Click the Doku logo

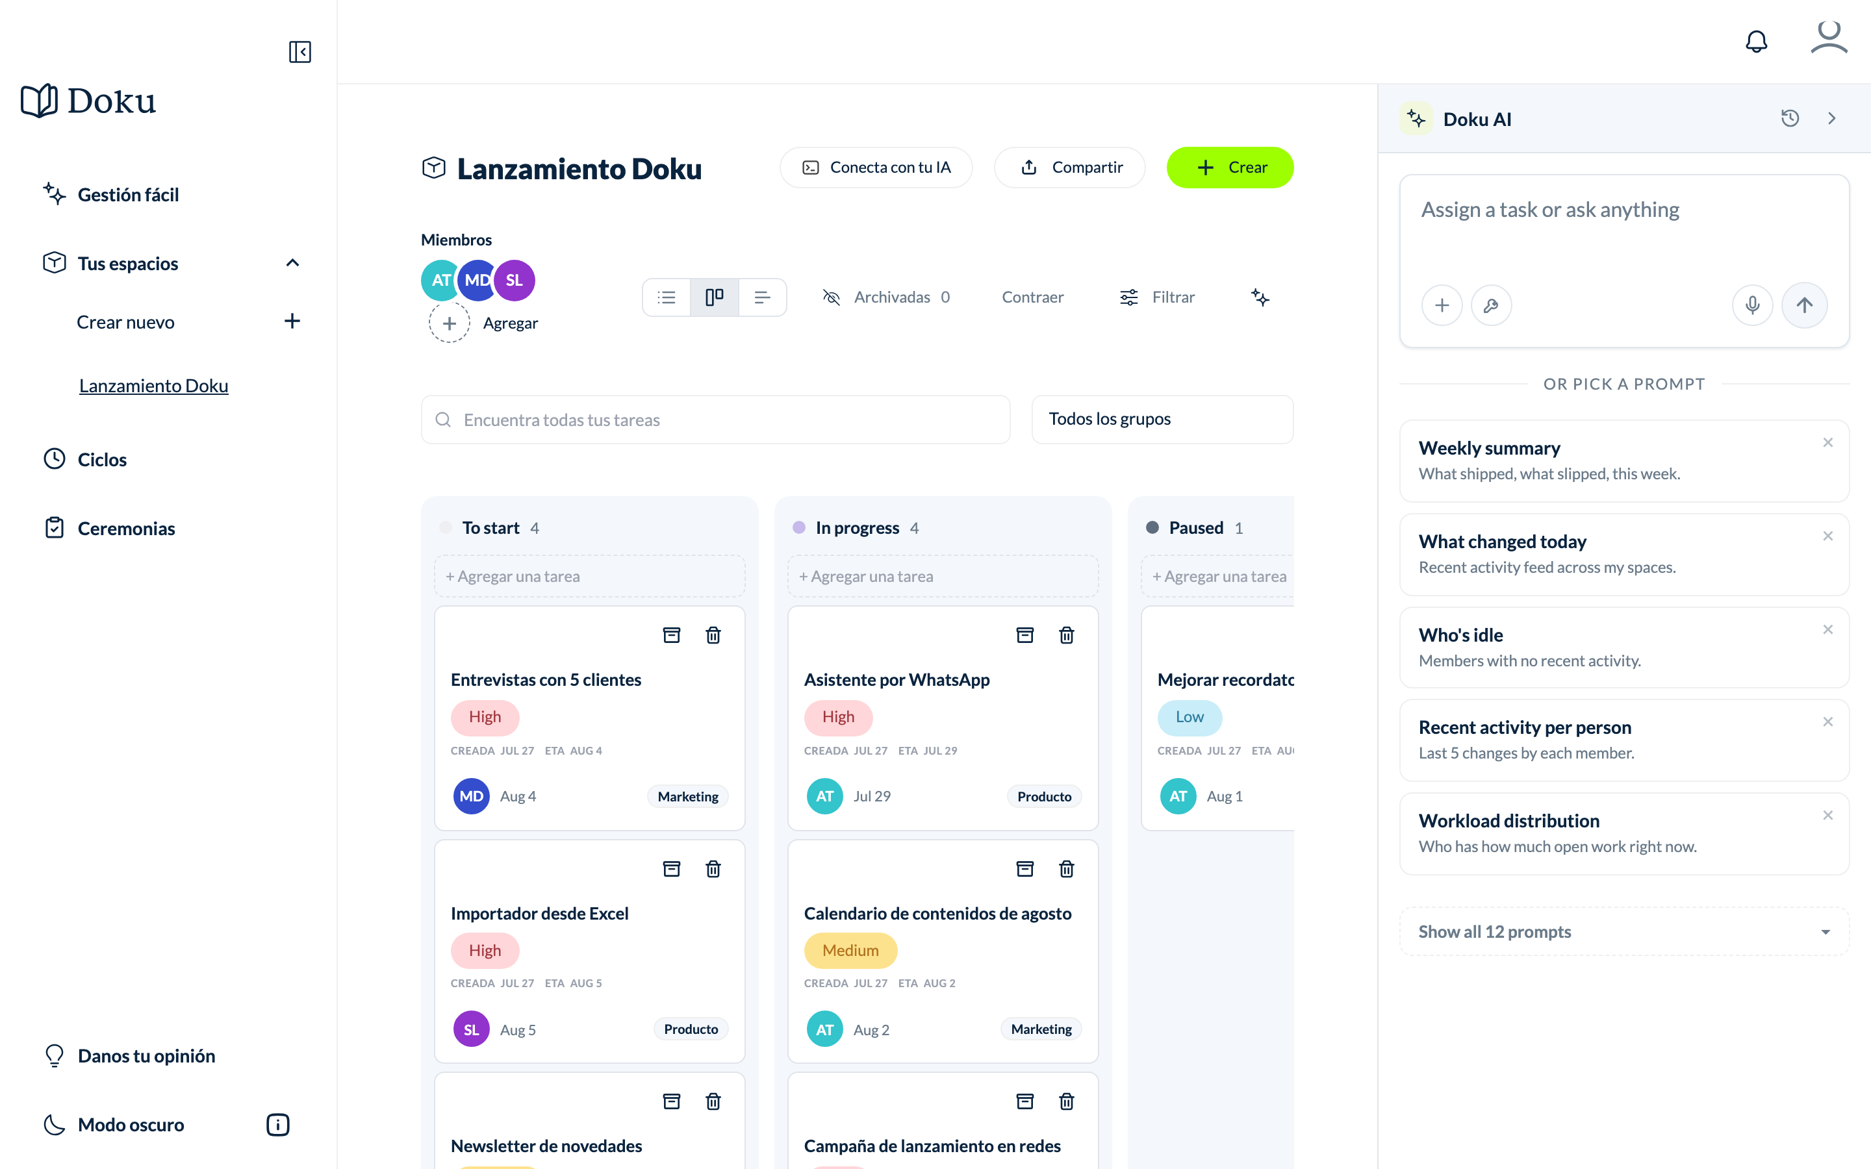pyautogui.click(x=88, y=101)
